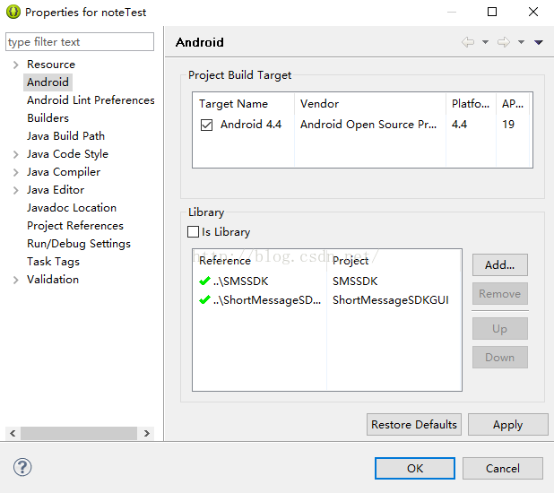Open the back history dropdown arrow
Image resolution: width=554 pixels, height=493 pixels.
[x=485, y=42]
